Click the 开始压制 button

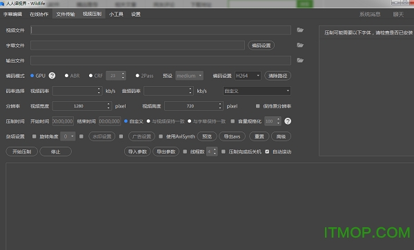coord(21,152)
